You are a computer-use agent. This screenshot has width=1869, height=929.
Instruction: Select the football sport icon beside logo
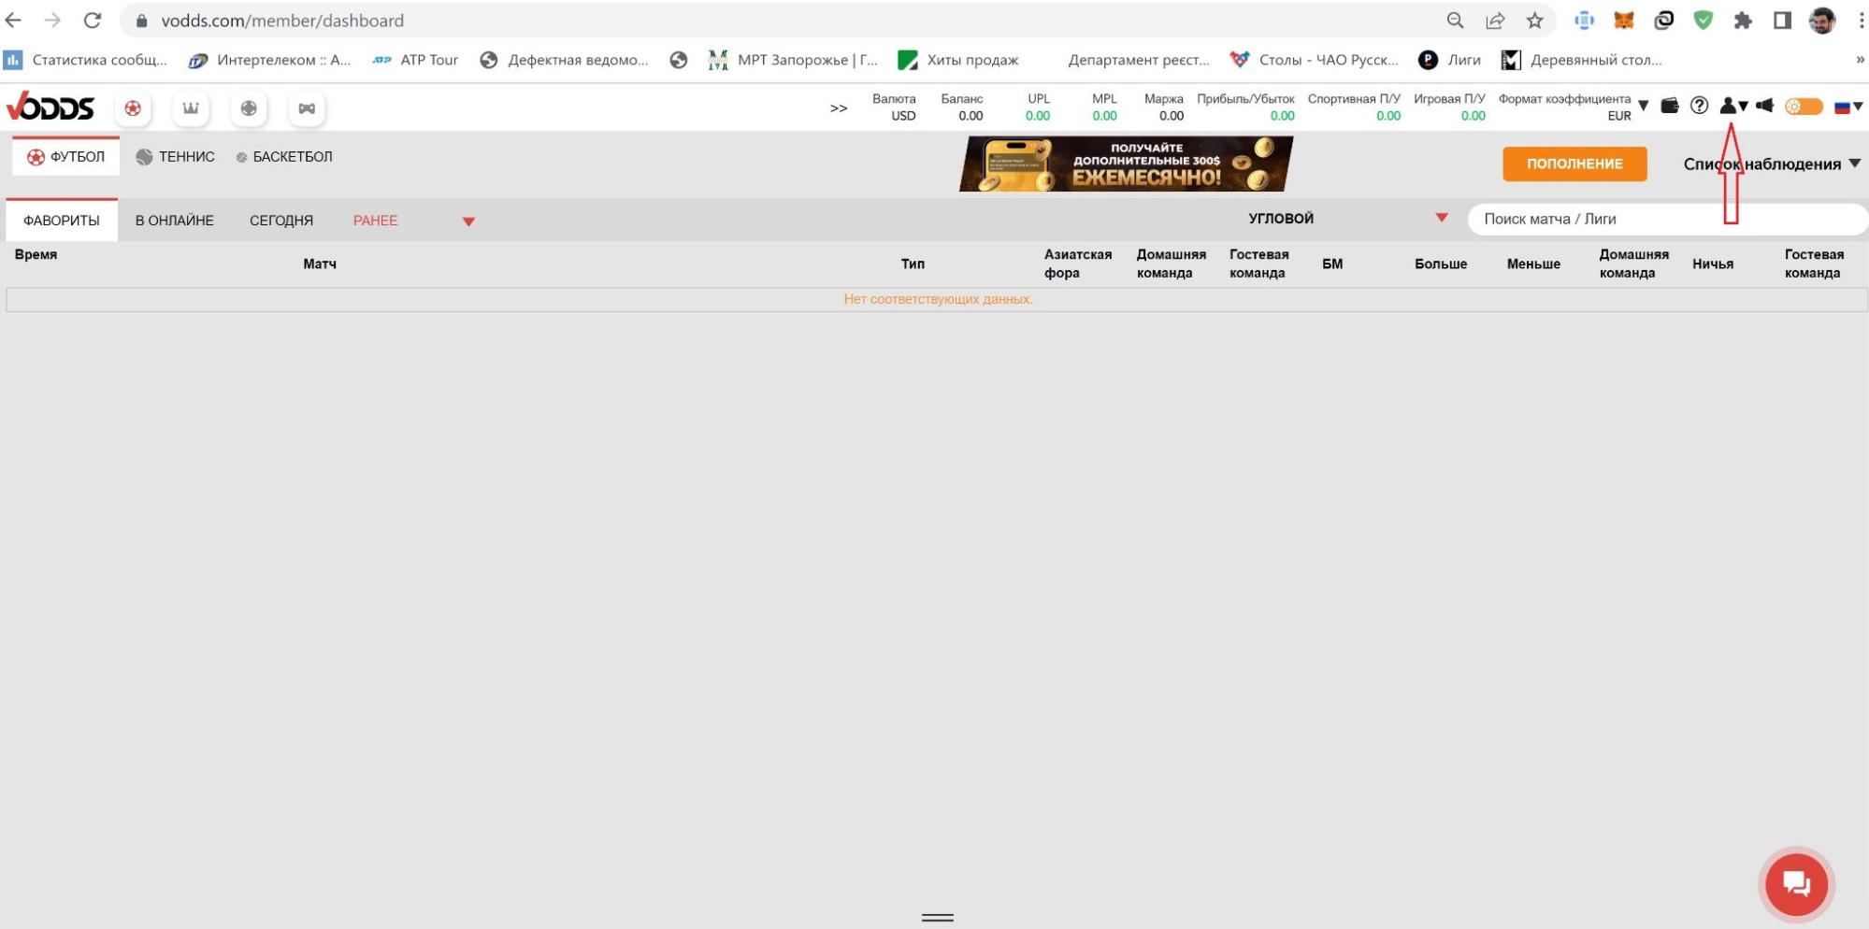click(x=133, y=108)
